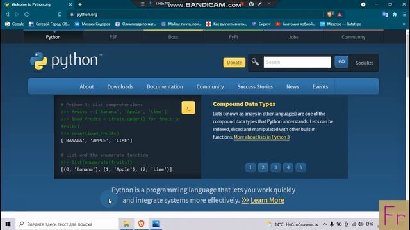Open the Сетевой Город bookmark

[x=49, y=24]
